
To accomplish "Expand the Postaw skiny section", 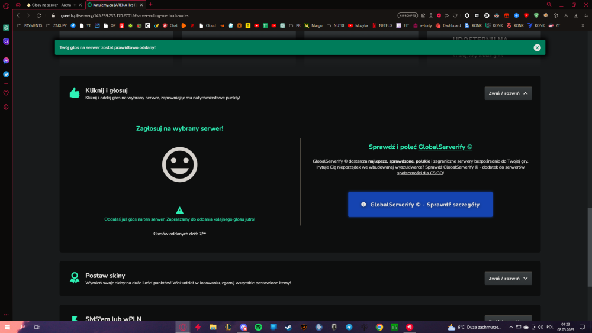I will [x=508, y=279].
